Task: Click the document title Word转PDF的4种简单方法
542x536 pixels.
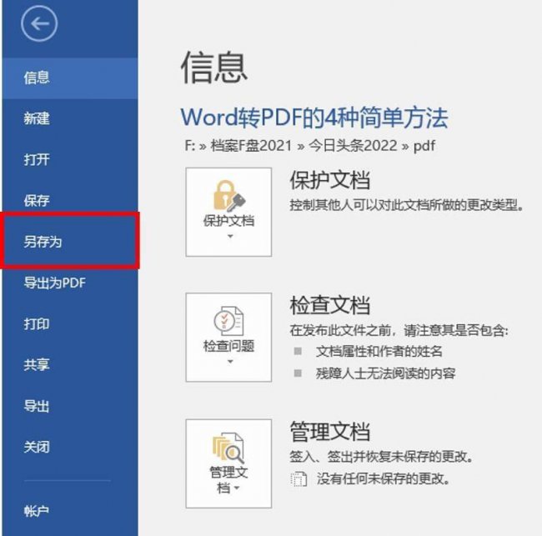Action: pos(314,118)
